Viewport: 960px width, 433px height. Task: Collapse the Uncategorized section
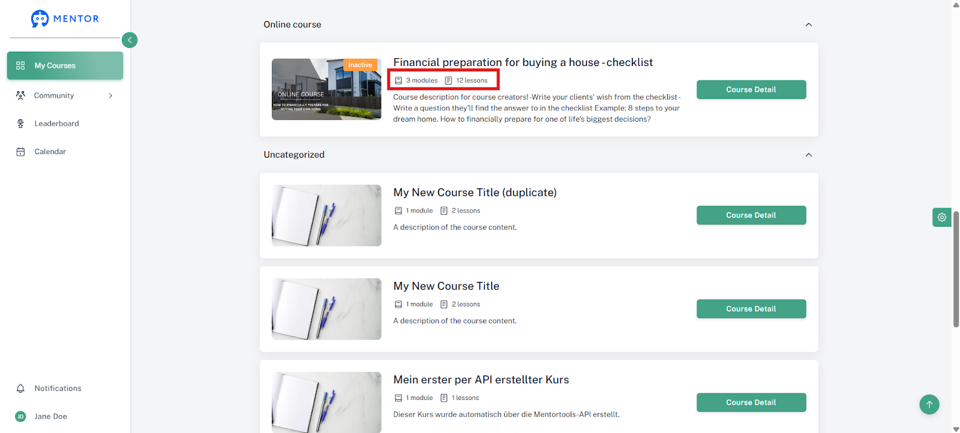pyautogui.click(x=808, y=155)
